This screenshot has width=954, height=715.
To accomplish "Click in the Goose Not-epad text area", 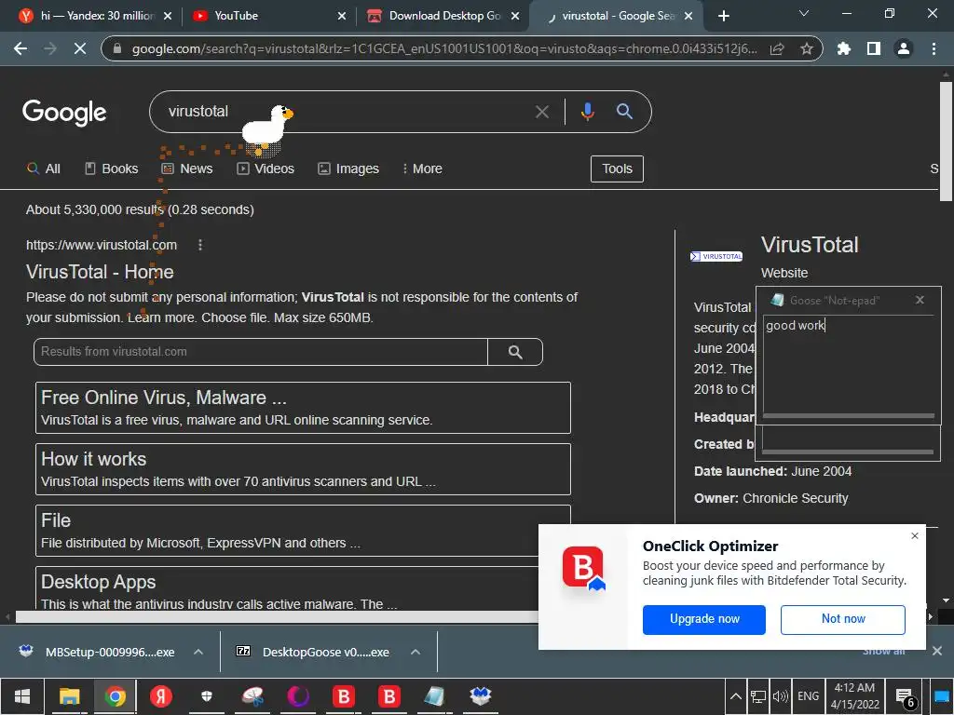I will (848, 365).
